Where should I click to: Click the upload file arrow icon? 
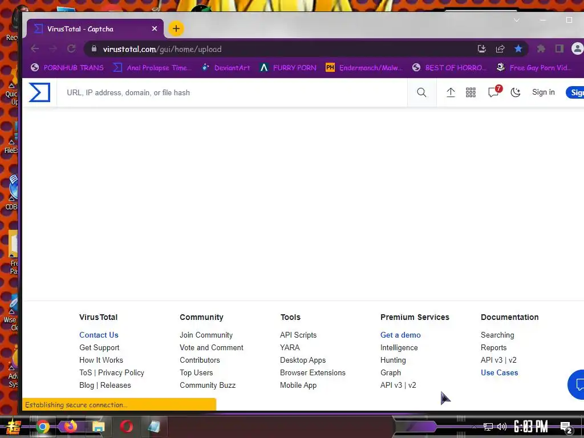(x=451, y=92)
